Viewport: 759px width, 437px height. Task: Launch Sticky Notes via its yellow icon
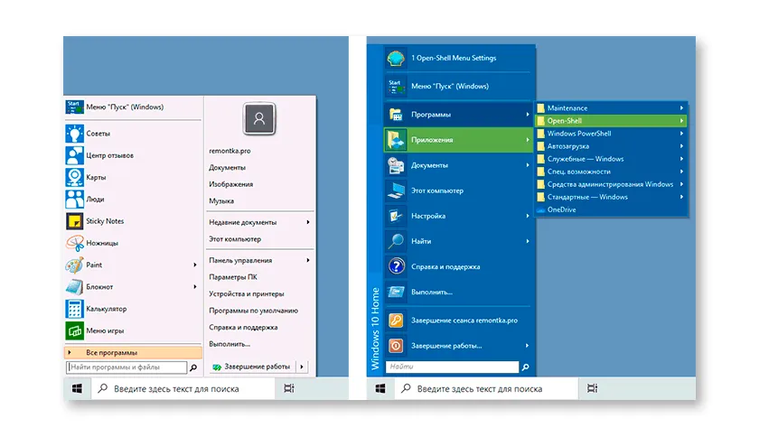74,221
